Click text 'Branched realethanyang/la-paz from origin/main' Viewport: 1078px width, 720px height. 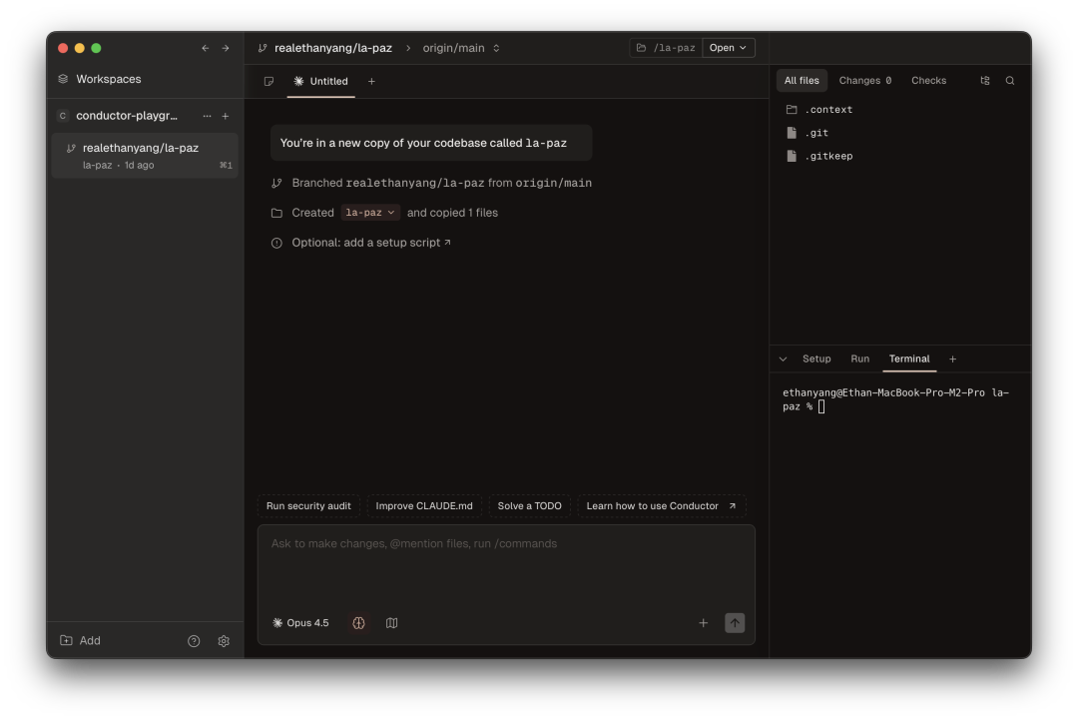click(x=442, y=183)
